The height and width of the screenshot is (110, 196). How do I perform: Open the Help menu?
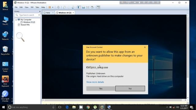point(43,7)
